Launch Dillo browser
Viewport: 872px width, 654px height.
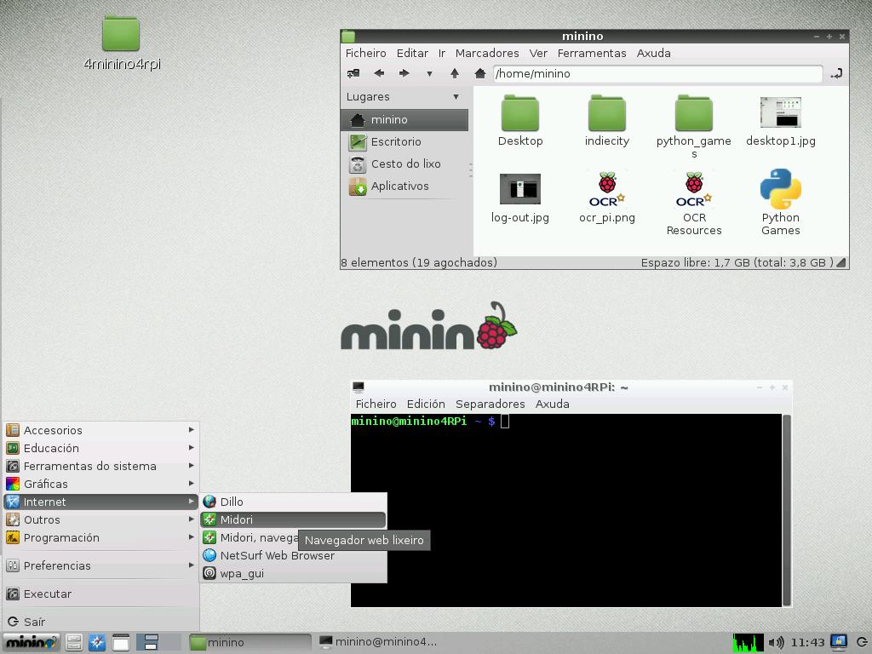(293, 502)
